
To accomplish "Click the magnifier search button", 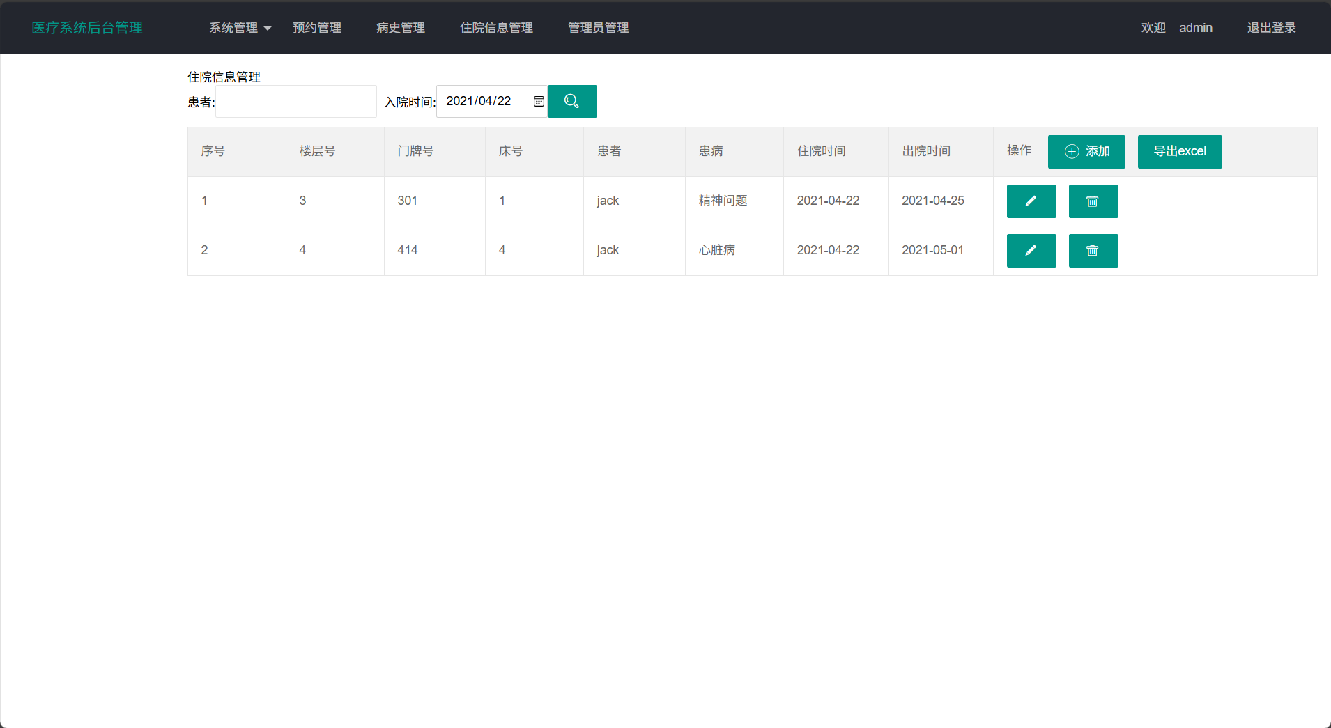I will (571, 102).
